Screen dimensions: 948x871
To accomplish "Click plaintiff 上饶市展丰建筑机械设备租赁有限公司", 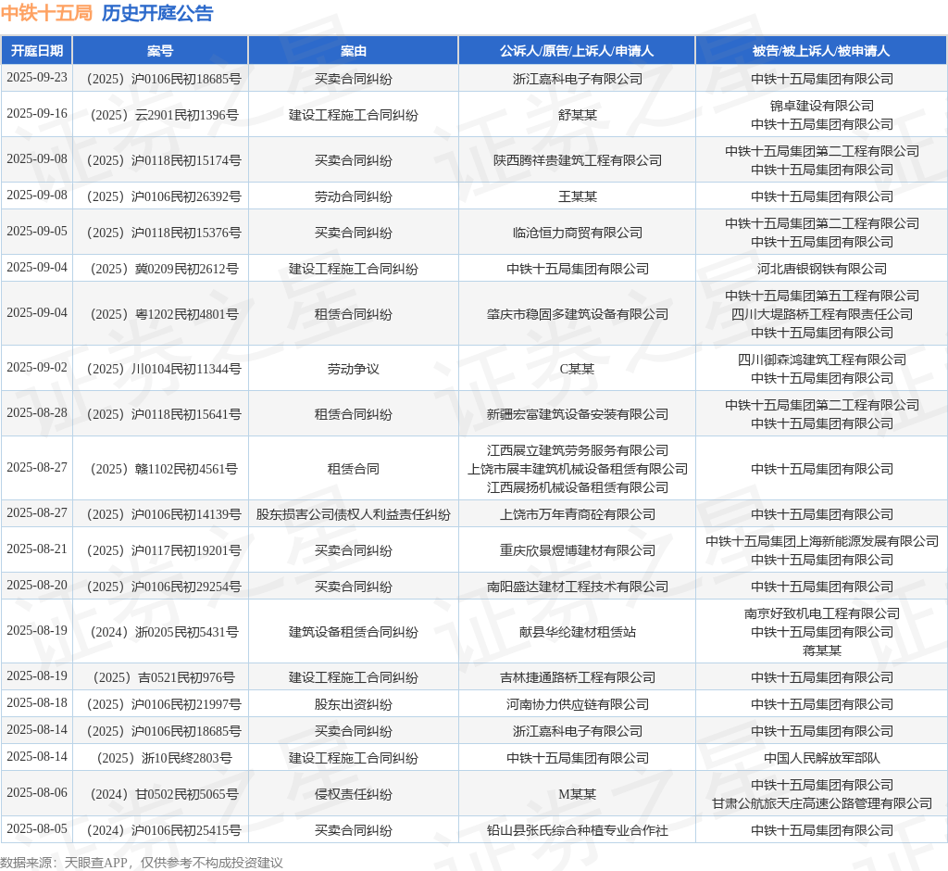I will [578, 469].
